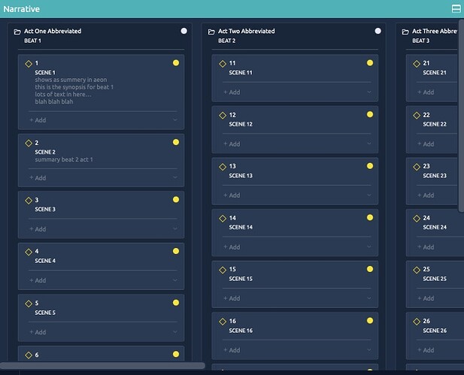Click the folder icon of the Act Three column

click(x=406, y=32)
